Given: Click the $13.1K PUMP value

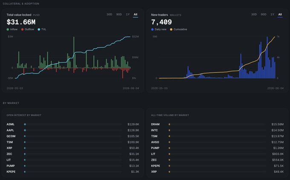Looking at the screenshot, I should tap(134, 166).
